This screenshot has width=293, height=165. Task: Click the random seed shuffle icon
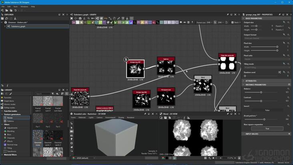[279, 72]
